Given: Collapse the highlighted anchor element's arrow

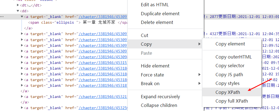Looking at the screenshot, I should 22,17.
